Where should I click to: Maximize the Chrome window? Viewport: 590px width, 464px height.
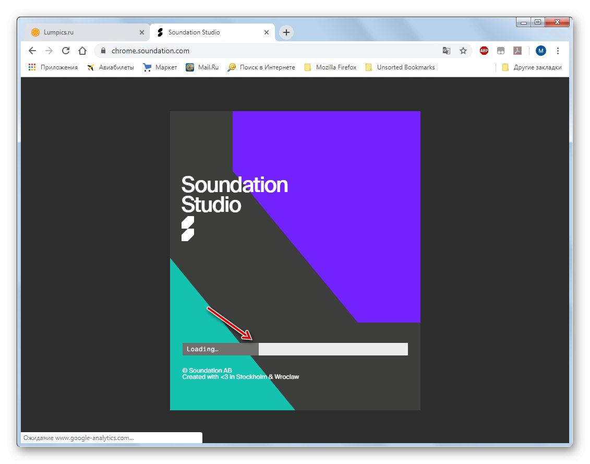tap(538, 22)
